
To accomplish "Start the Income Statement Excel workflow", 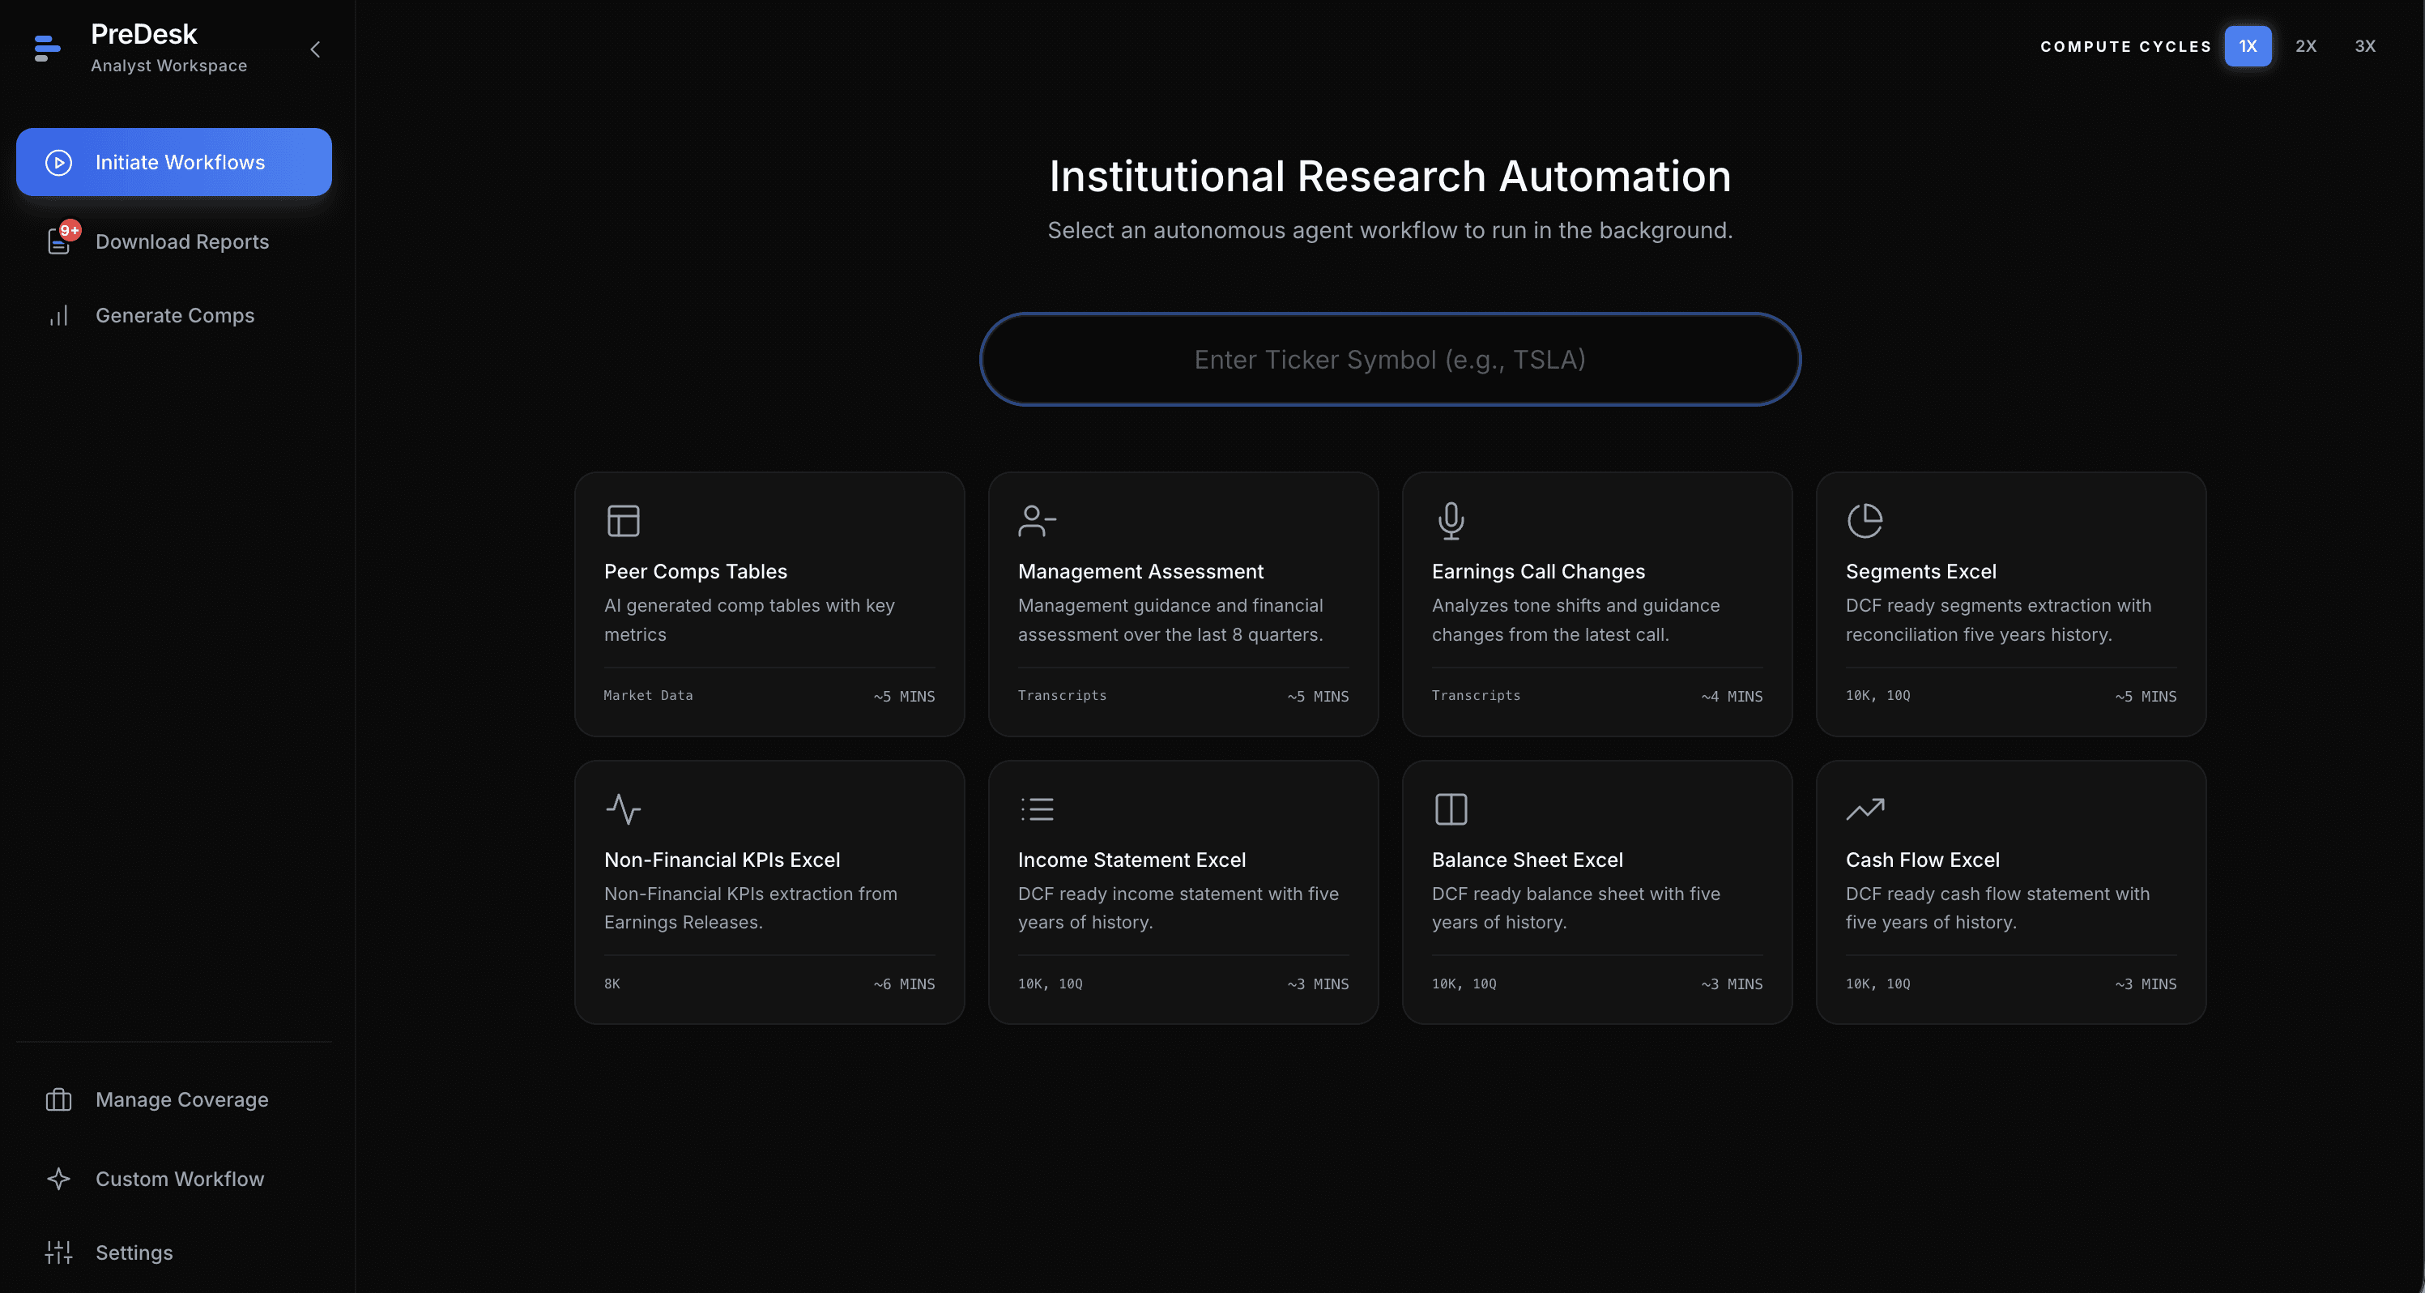I will point(1183,892).
